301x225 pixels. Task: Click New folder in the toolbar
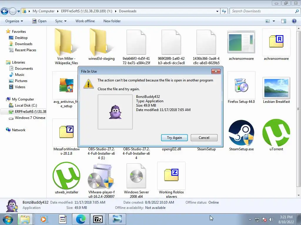coord(112,21)
